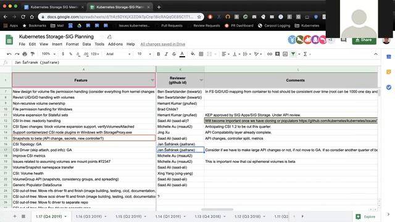Click the Insert link icon
Viewport: 395px width, 222px height.
[x=270, y=54]
